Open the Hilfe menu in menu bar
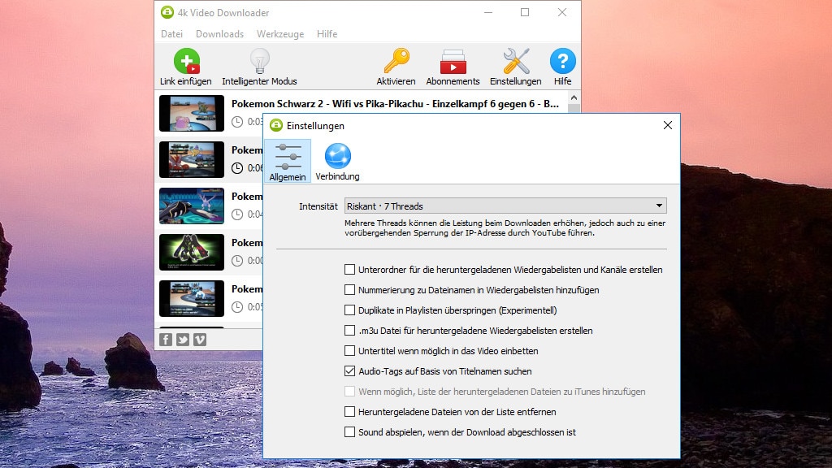 coord(327,34)
